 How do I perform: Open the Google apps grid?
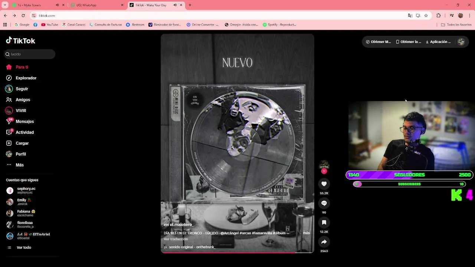point(5,25)
